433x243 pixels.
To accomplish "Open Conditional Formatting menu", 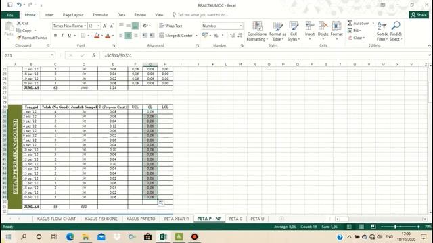I will coord(257,31).
